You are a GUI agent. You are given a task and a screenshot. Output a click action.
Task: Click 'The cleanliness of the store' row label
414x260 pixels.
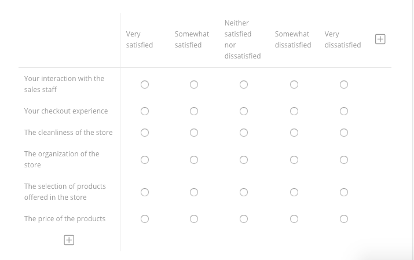[x=68, y=133]
